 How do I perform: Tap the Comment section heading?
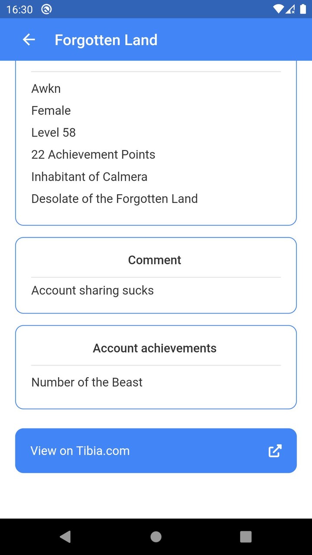[x=155, y=260]
